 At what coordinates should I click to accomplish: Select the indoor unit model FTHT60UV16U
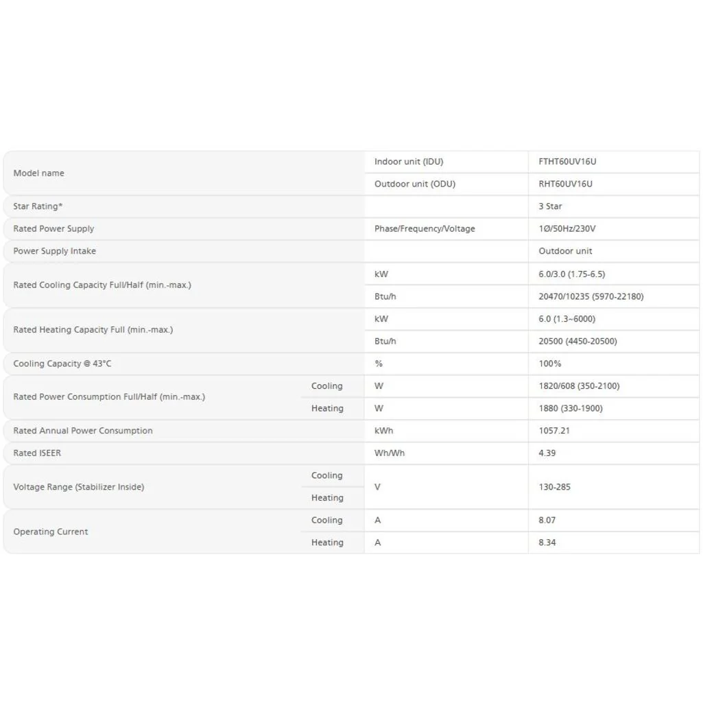(567, 161)
